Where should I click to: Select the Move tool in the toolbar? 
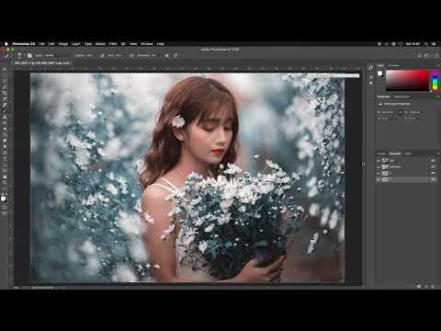5,69
